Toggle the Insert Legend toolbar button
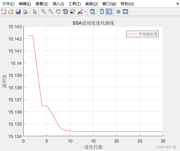180x151 pixels. [x=109, y=12]
